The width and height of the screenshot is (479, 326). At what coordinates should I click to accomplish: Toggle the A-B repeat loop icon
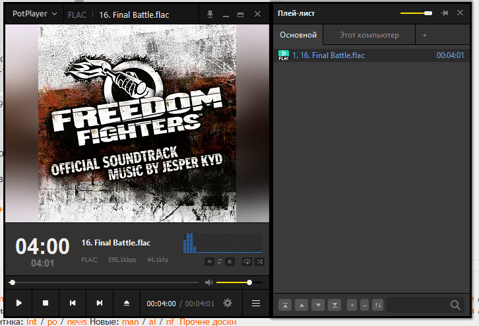pos(220,261)
